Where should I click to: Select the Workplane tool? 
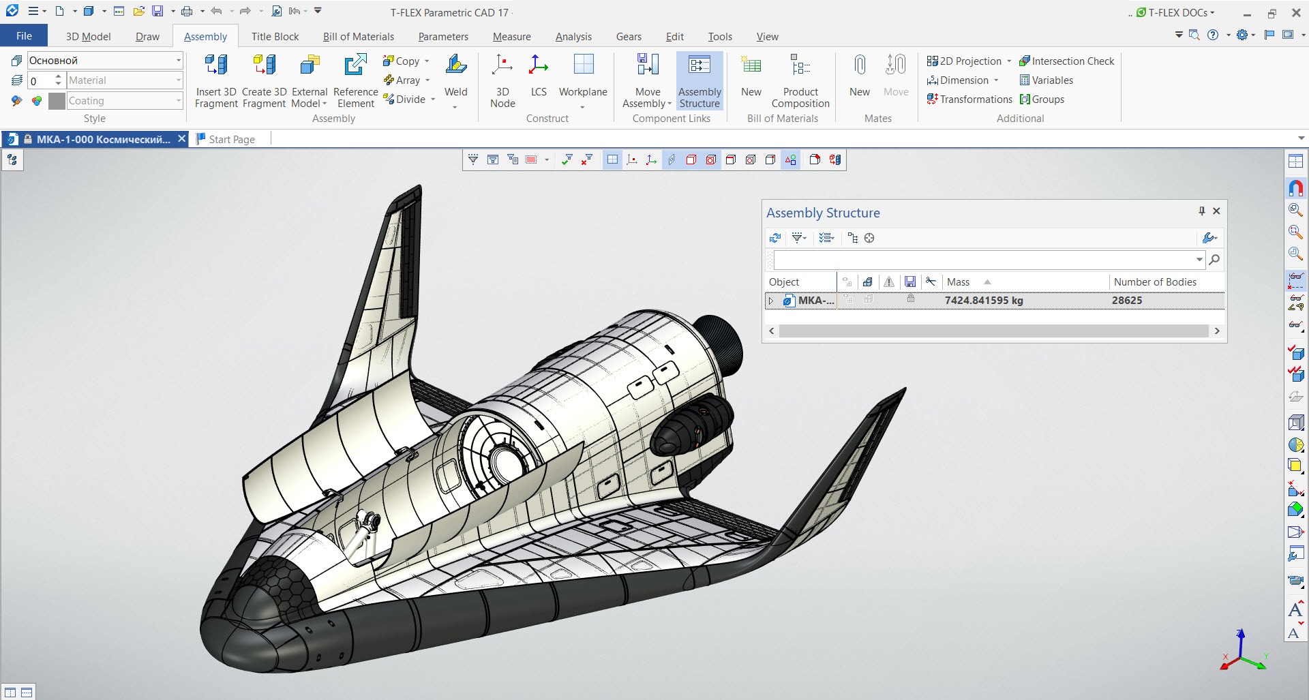[583, 80]
